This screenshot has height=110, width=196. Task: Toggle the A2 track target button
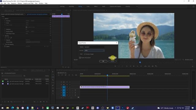pyautogui.click(x=64, y=93)
